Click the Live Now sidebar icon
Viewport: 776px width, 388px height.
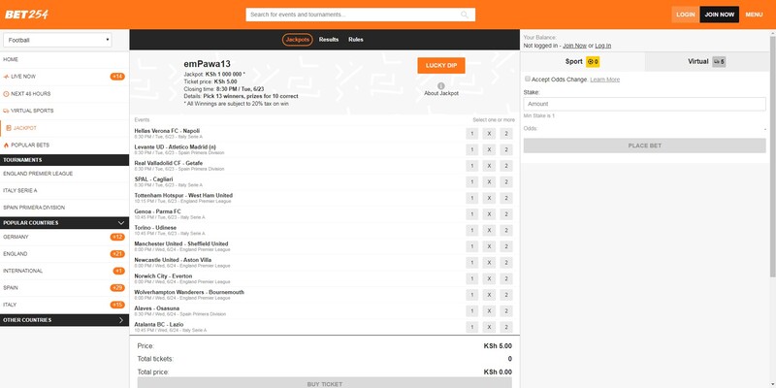click(x=6, y=77)
